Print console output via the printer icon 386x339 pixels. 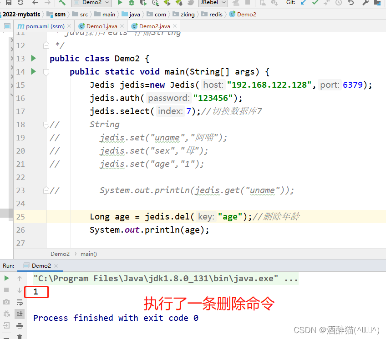(20, 326)
